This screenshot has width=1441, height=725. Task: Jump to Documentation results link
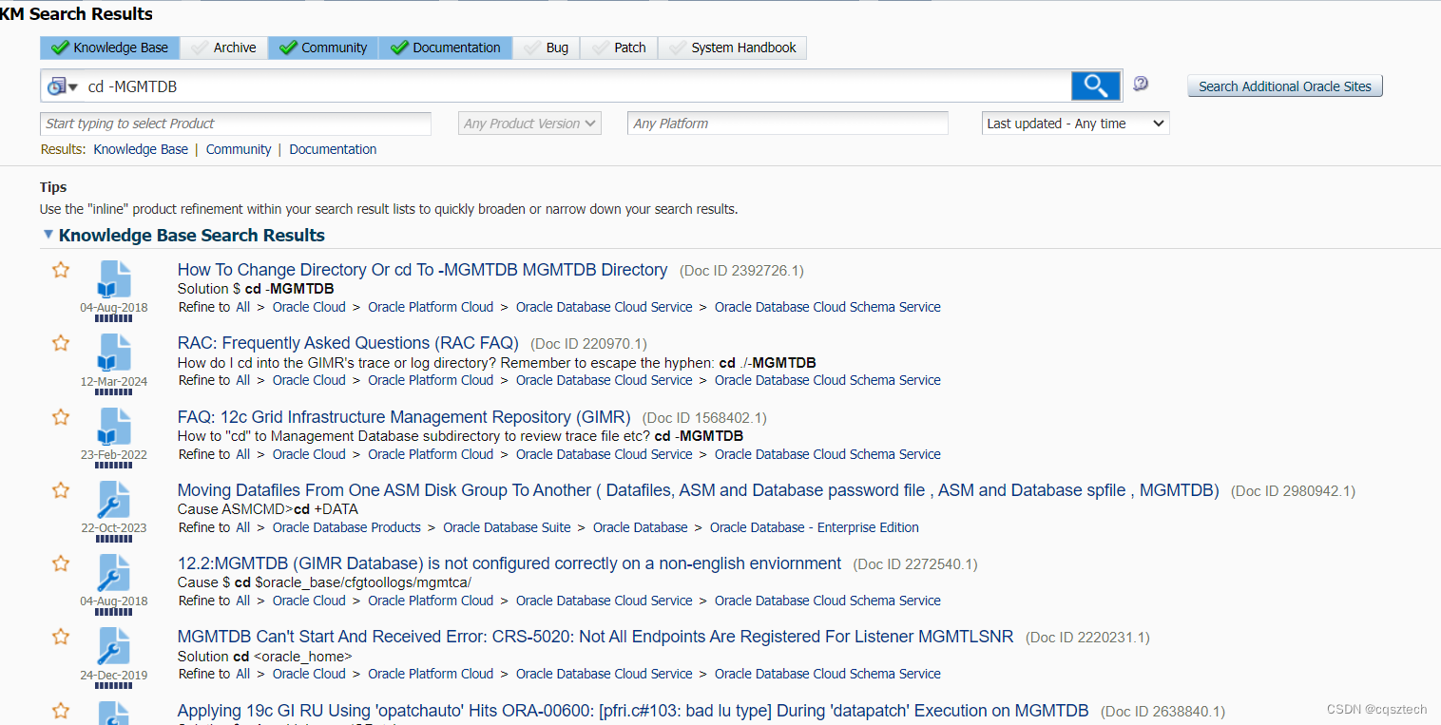pos(333,149)
